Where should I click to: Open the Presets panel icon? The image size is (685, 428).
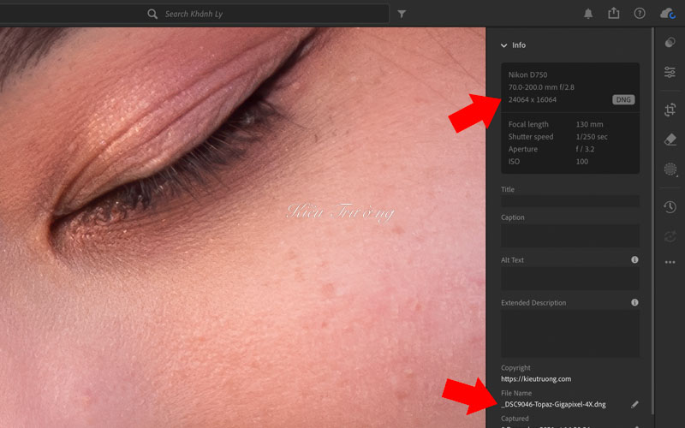670,42
